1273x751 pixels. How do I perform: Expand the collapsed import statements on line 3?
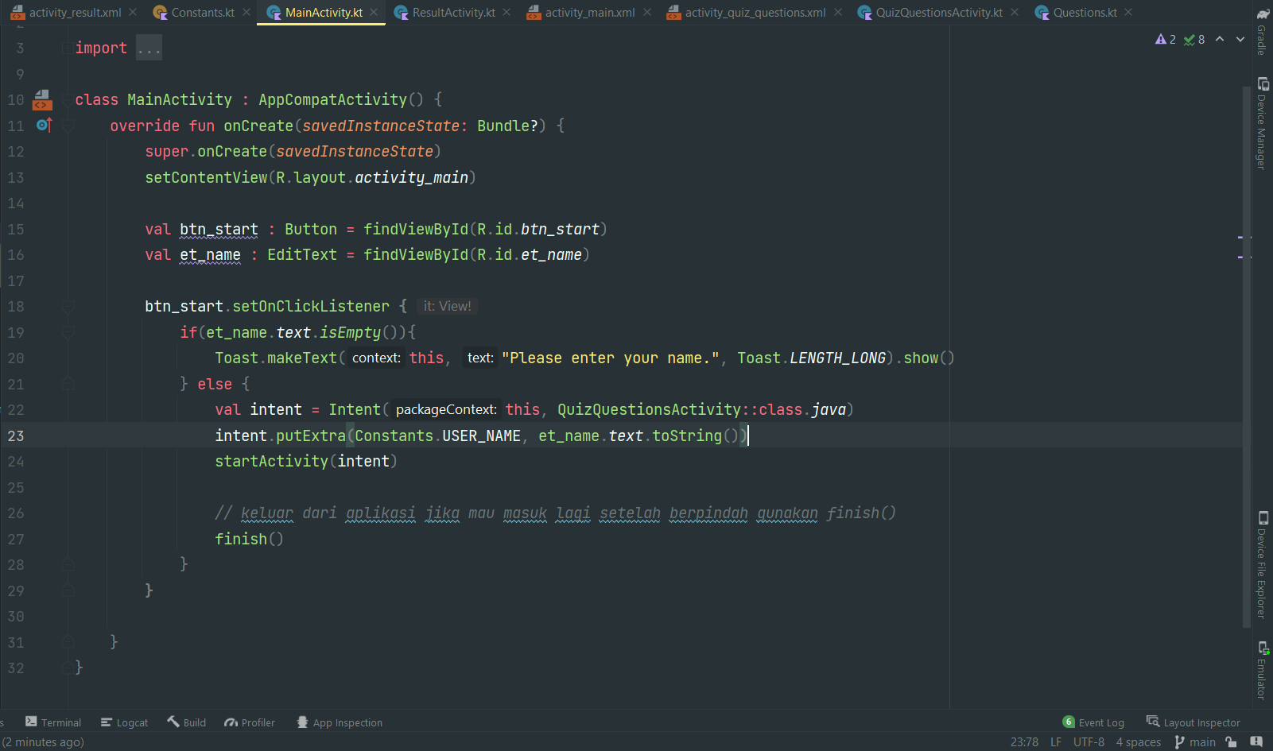click(x=149, y=48)
